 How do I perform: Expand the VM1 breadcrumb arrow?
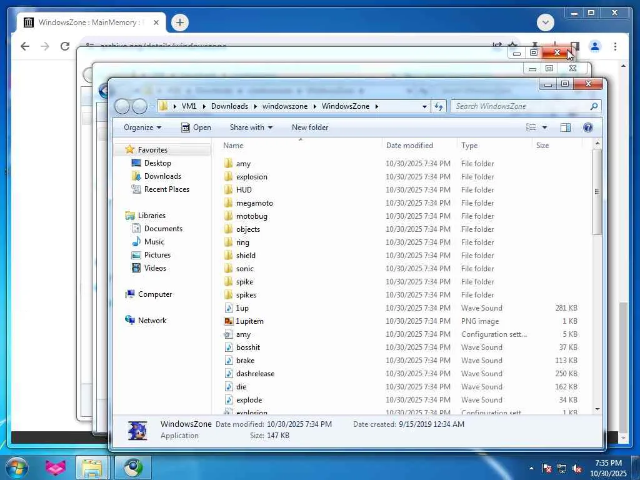click(x=204, y=106)
